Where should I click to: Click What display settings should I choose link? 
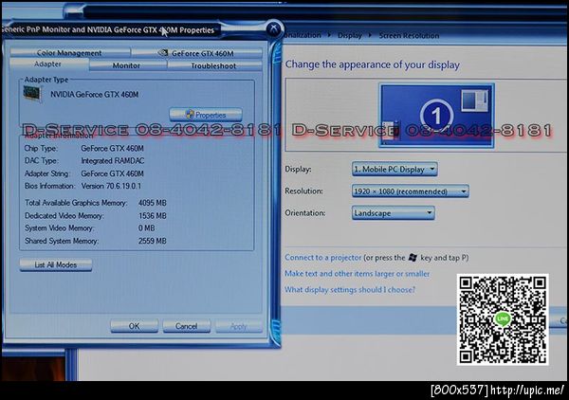click(x=350, y=290)
